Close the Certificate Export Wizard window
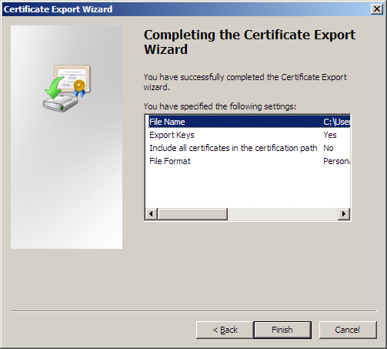This screenshot has height=349, width=387. tap(377, 9)
